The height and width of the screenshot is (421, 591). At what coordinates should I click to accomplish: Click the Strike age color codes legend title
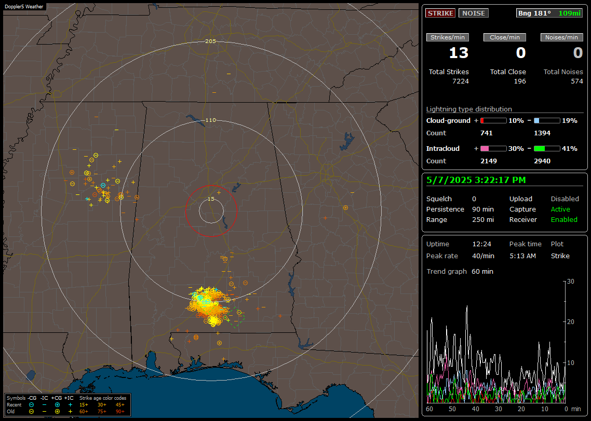tap(103, 398)
